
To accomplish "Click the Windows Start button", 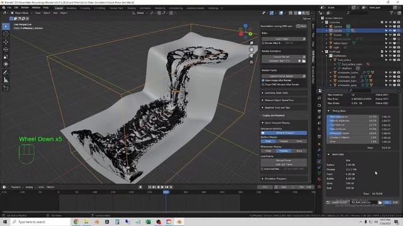I will click(4, 222).
